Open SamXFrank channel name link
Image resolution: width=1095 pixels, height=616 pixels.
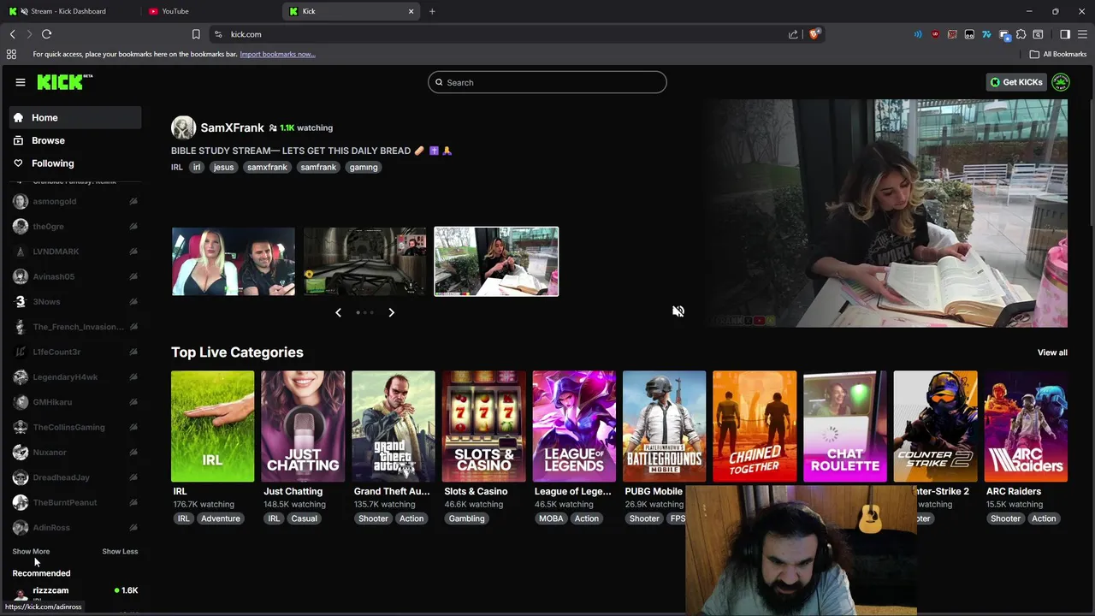click(x=232, y=127)
